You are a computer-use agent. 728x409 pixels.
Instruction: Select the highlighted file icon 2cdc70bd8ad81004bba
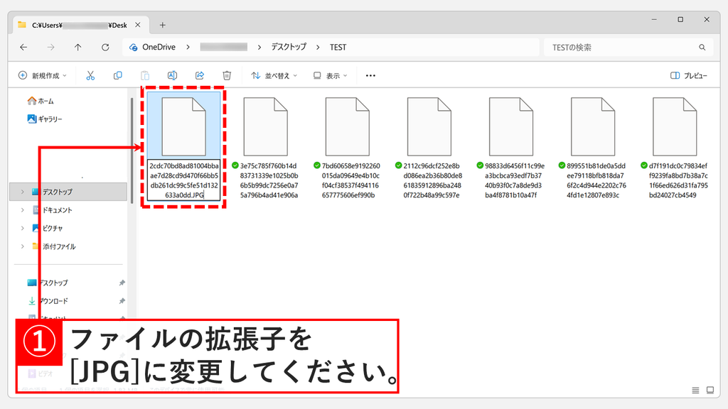[x=184, y=126]
